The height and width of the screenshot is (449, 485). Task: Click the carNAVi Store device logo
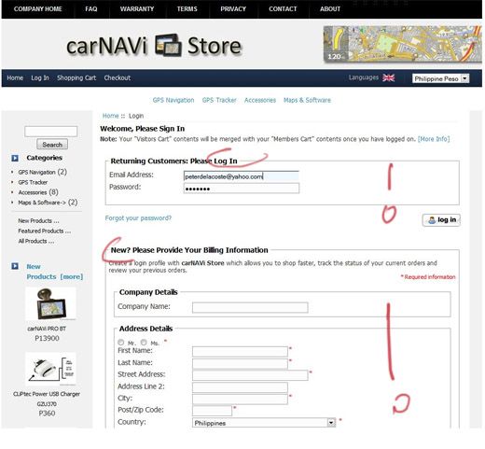168,46
